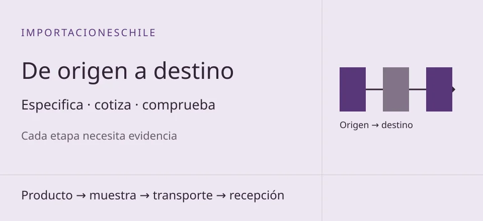This screenshot has height=221, width=483.
Task: Click 'muestra' step in the flow
Action: pyautogui.click(x=113, y=196)
